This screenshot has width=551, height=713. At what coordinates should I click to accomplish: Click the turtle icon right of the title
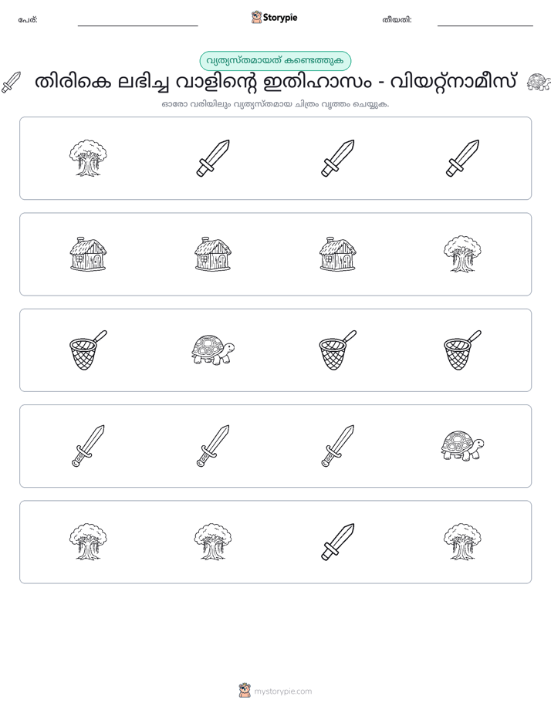pyautogui.click(x=539, y=83)
